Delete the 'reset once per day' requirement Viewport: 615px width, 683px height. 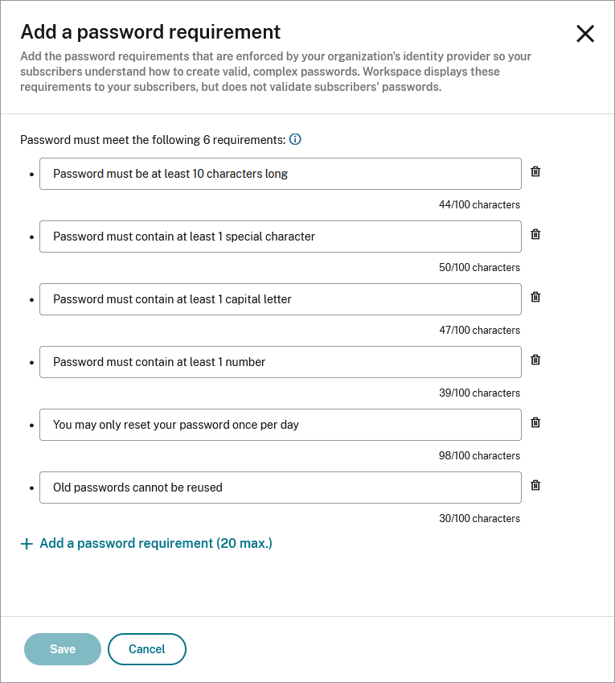coord(535,422)
